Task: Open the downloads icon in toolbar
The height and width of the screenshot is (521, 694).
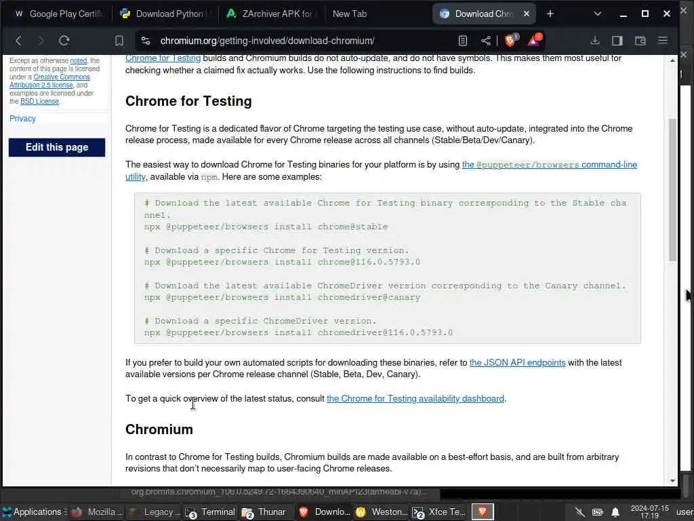Action: click(x=595, y=41)
